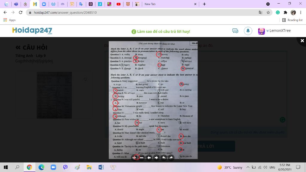Image resolution: width=306 pixels, height=172 pixels.
Task: Open the Extensions puzzle menu
Action: 285,13
